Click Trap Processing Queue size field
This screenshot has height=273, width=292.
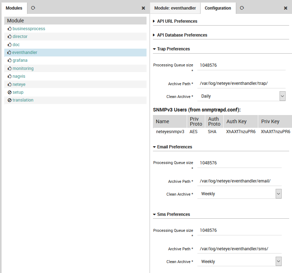(241, 65)
